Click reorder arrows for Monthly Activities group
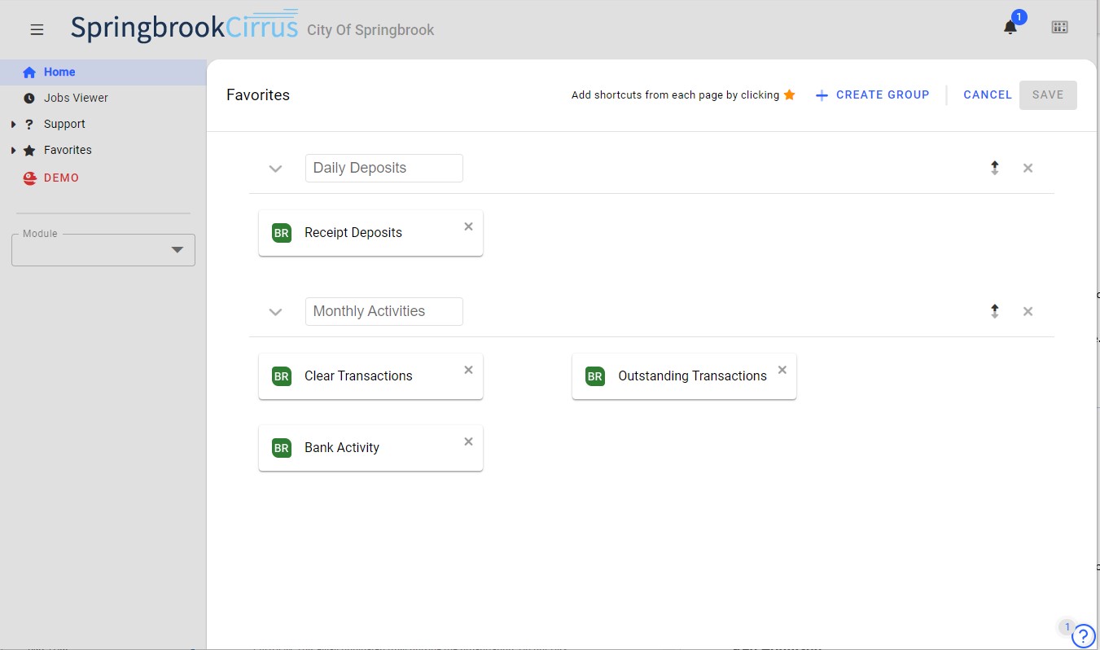The height and width of the screenshot is (650, 1100). (994, 311)
